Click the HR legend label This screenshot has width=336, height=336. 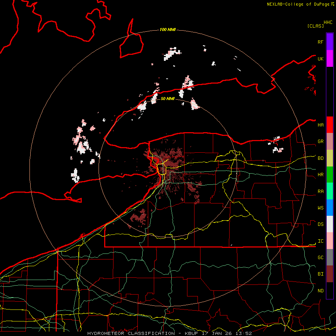pos(320,175)
